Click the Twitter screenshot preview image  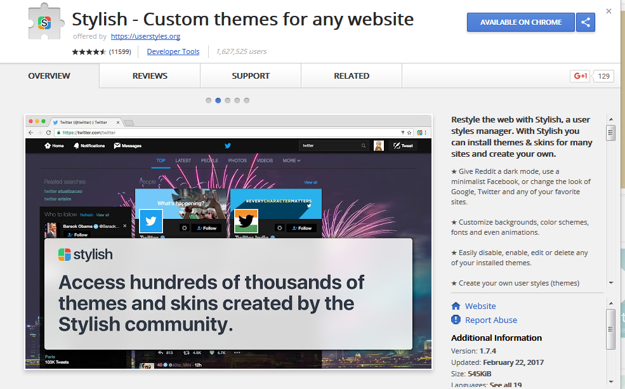tap(228, 242)
